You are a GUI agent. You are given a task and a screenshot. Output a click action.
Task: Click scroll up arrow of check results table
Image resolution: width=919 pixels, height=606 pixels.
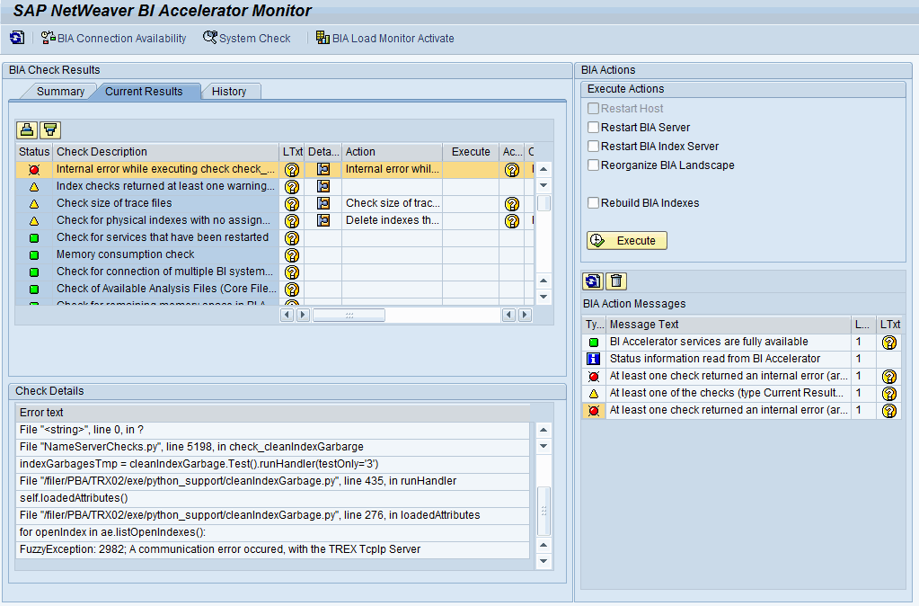(543, 169)
